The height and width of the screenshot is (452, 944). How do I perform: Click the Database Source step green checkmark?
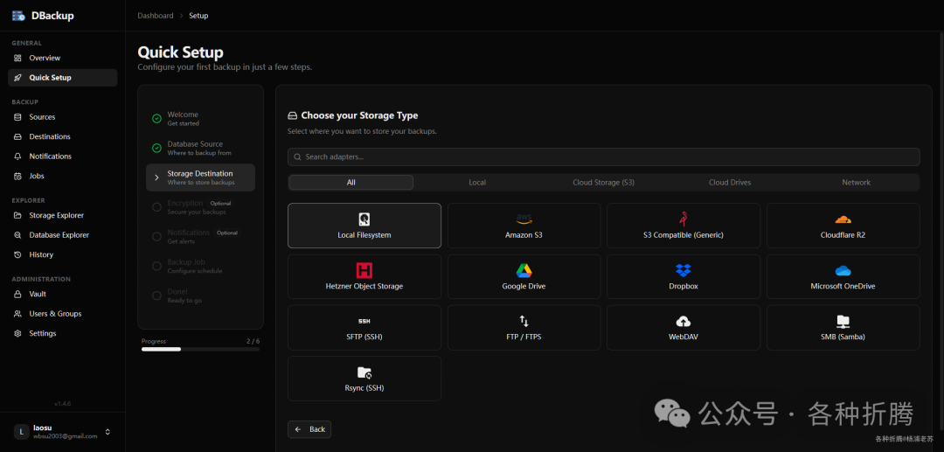pos(156,148)
